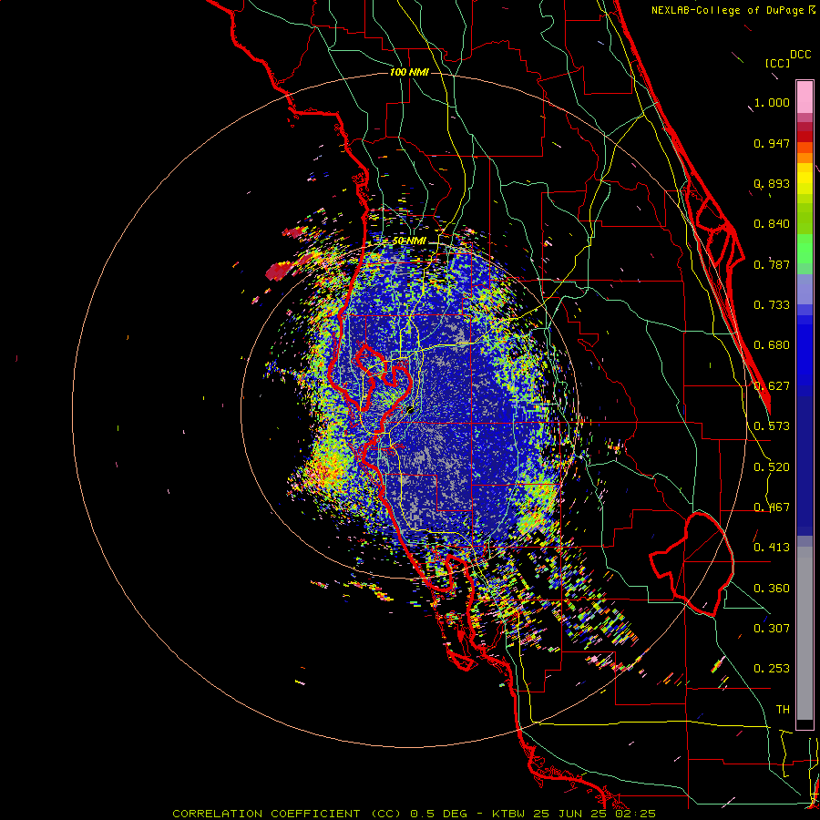Click the '[CC]' unit label by the legend
This screenshot has width=820, height=820.
777,63
